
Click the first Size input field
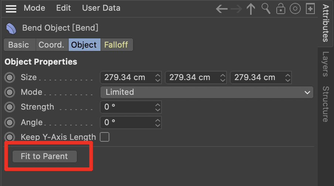coord(127,77)
